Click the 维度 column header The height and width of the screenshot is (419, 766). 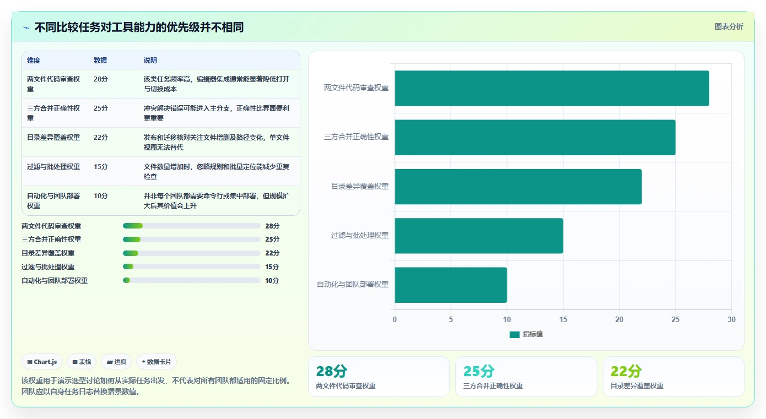point(34,61)
